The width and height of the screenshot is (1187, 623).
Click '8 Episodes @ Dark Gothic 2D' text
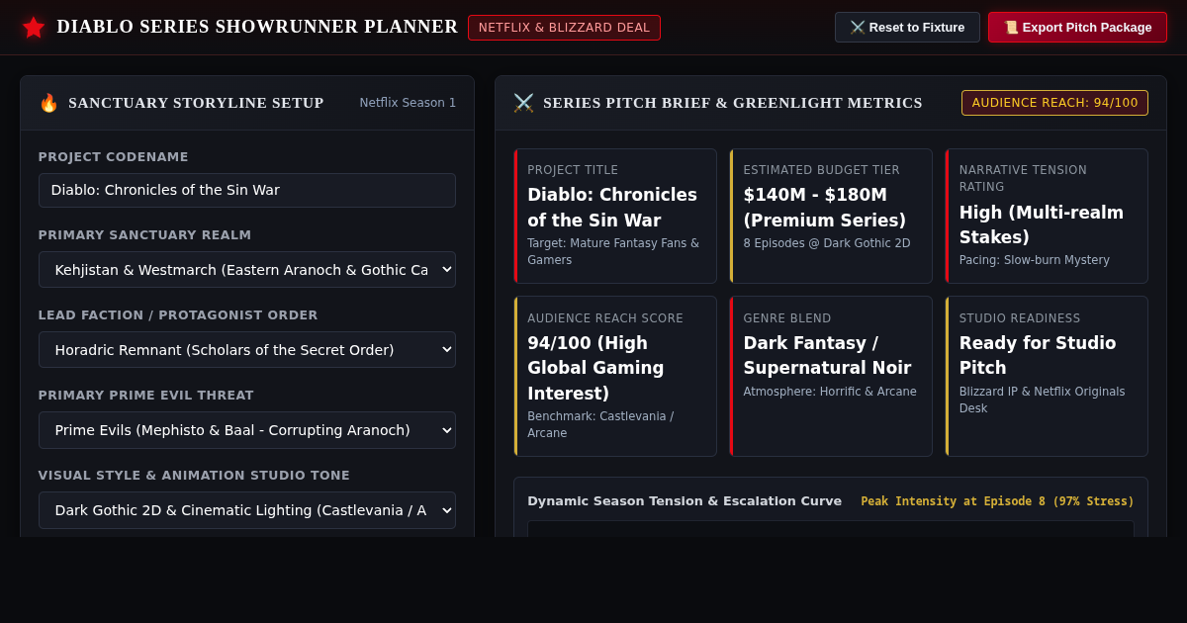click(x=827, y=243)
